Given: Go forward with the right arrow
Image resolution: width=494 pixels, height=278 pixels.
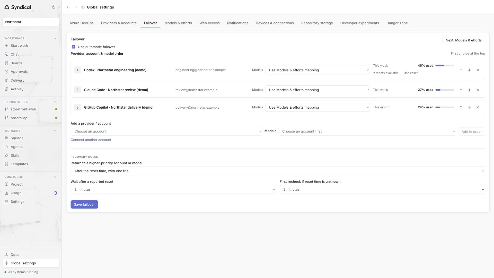Looking at the screenshot, I should 76,7.
